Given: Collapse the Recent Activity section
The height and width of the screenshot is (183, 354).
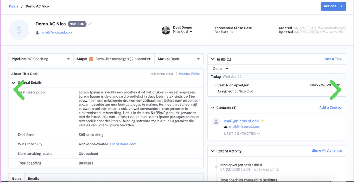Looking at the screenshot, I should pos(212,151).
